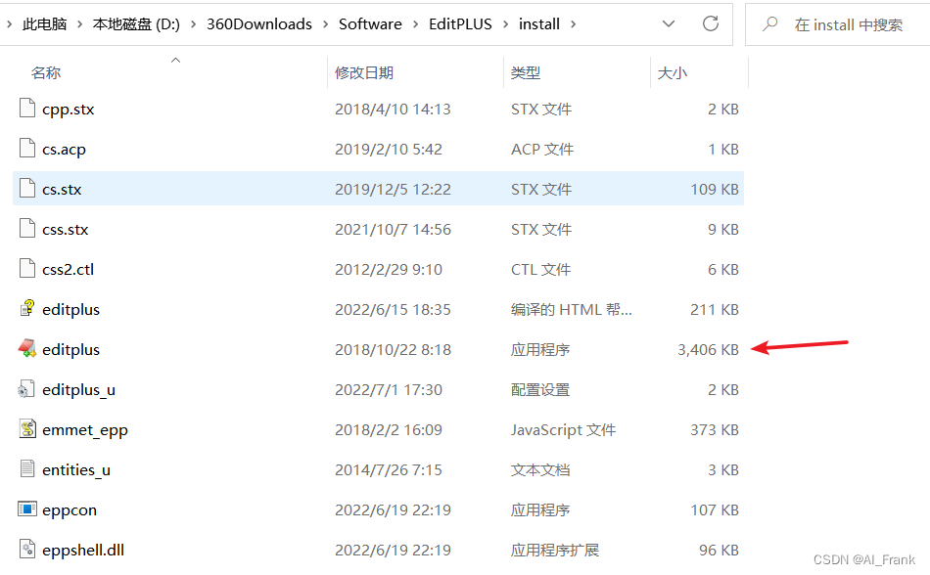This screenshot has height=575, width=930.
Task: Expand chevron after Software in path
Action: point(415,24)
